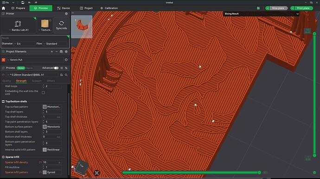The width and height of the screenshot is (320, 179).
Task: Edit the Generic PLA filament preset icon
Action: [x=66, y=60]
